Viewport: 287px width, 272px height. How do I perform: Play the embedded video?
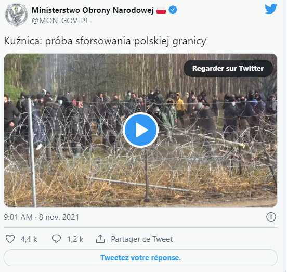point(140,130)
